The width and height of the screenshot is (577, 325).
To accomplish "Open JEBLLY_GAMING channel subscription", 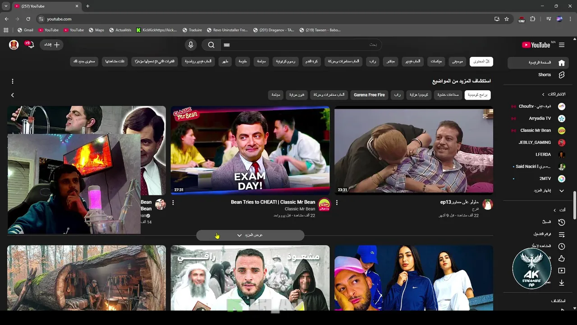I will coord(537,142).
